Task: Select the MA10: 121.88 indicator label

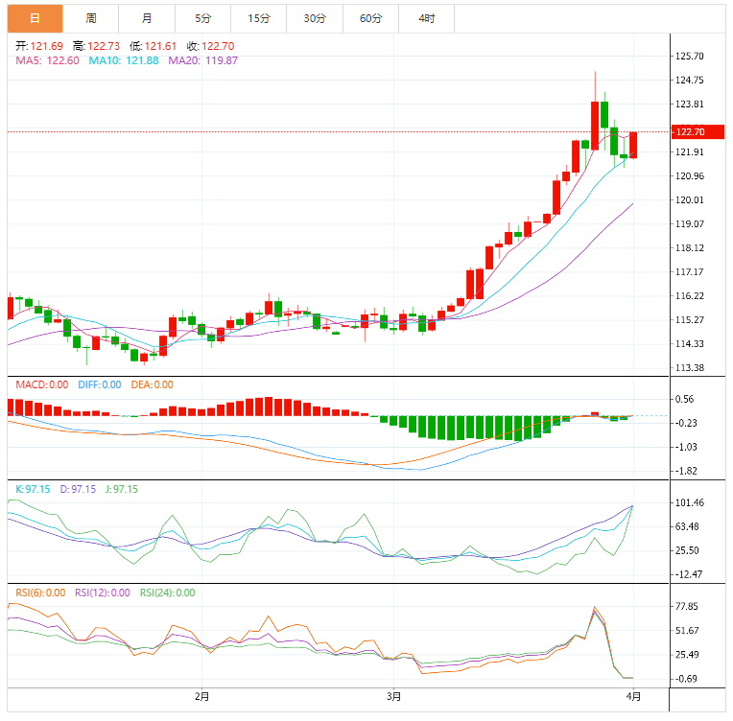Action: click(x=124, y=60)
